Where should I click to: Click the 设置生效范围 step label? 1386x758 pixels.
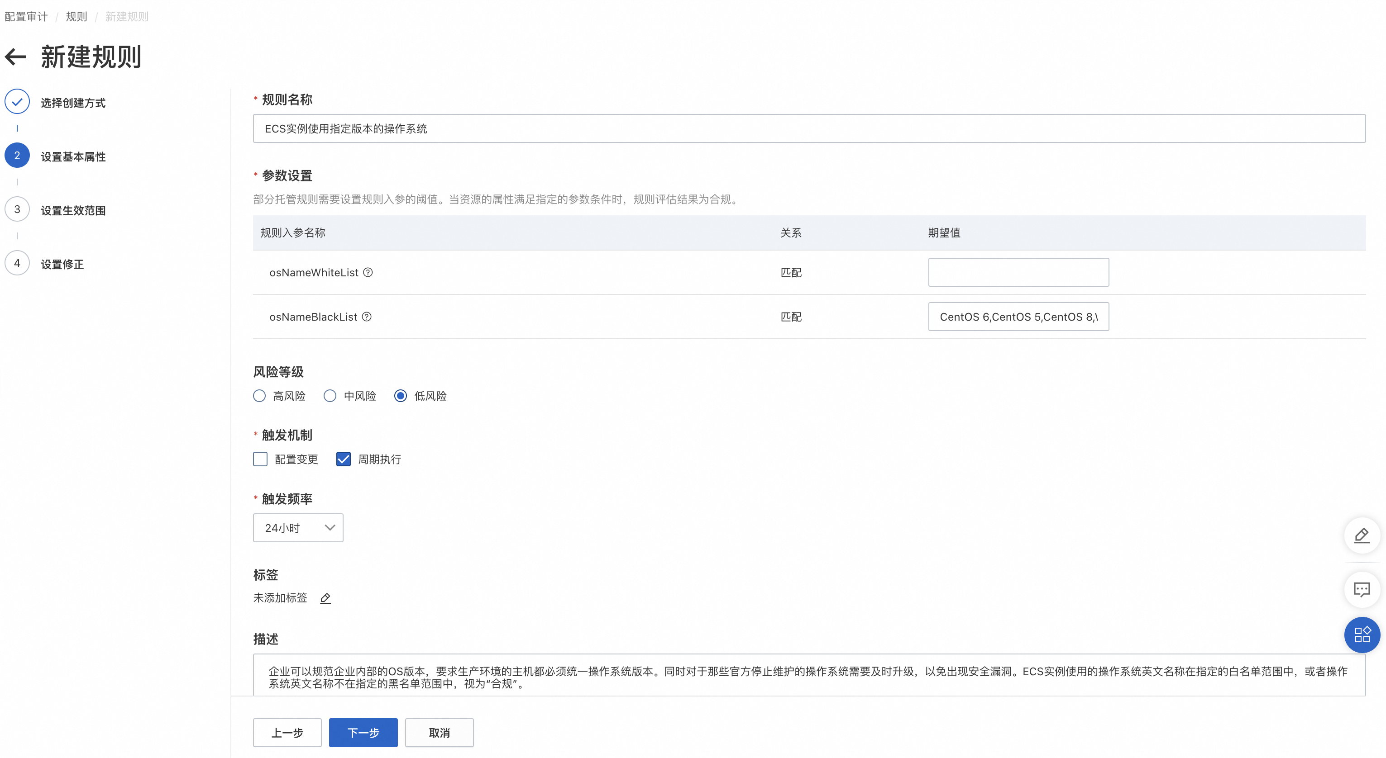[73, 210]
